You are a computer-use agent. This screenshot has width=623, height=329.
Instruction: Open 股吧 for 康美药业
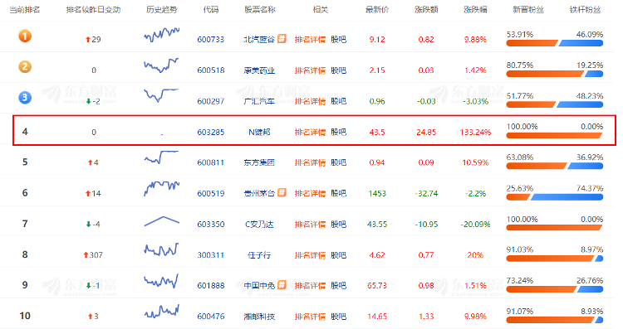(x=339, y=70)
